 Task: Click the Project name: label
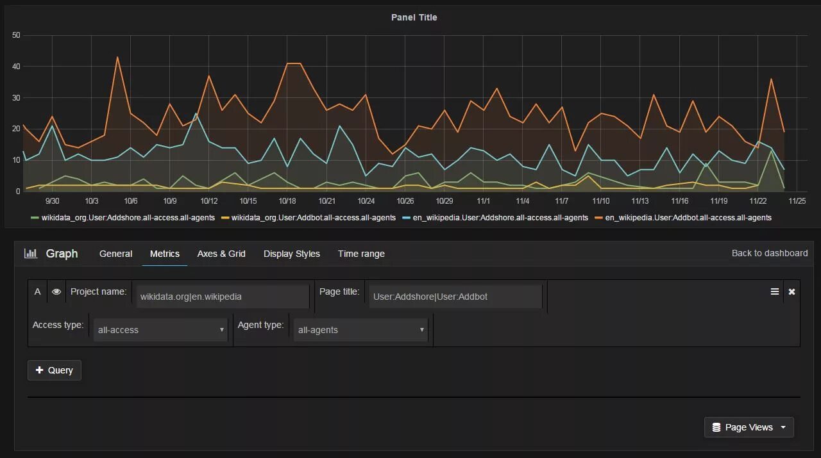coord(99,291)
